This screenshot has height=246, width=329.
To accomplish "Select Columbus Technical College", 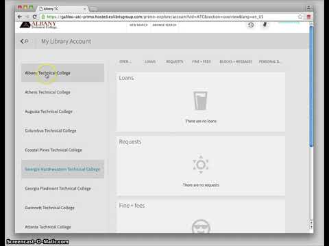I will [x=62, y=131].
